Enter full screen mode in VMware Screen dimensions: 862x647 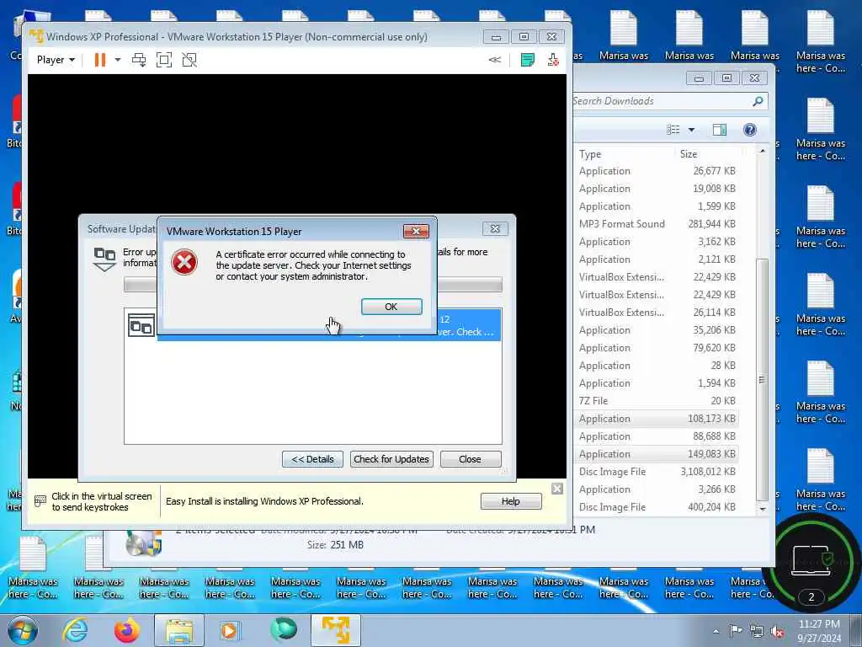click(164, 60)
